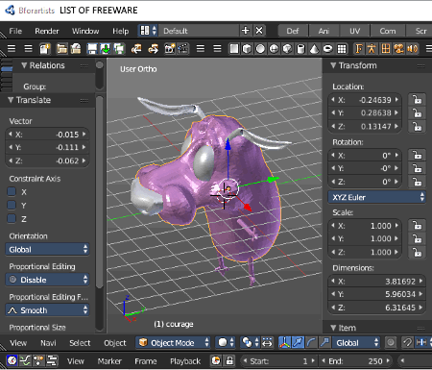Viewport: 432px width, 370px height.
Task: Click the delete screen layout X button
Action: coord(259,31)
